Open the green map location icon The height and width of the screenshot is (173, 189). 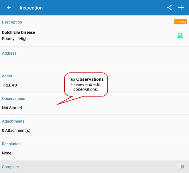(x=180, y=36)
